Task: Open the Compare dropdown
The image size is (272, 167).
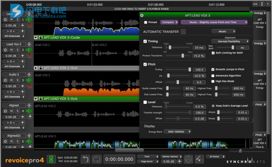Action: [x=169, y=22]
